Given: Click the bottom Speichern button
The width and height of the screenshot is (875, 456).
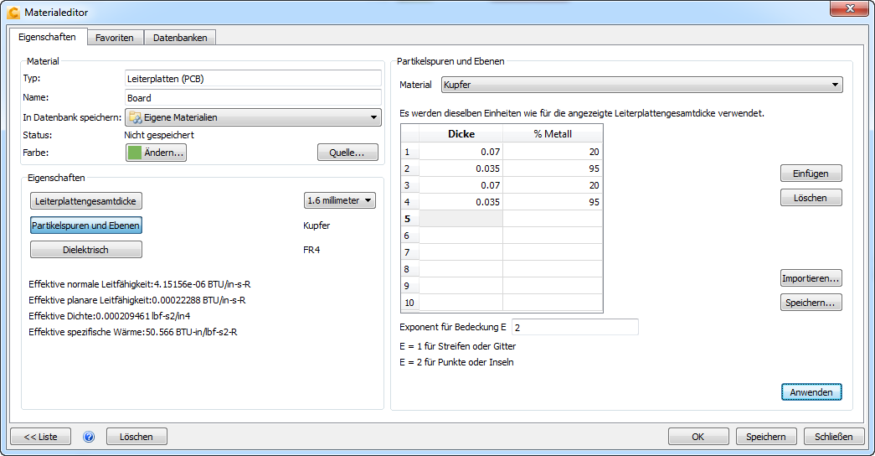Looking at the screenshot, I should [766, 437].
